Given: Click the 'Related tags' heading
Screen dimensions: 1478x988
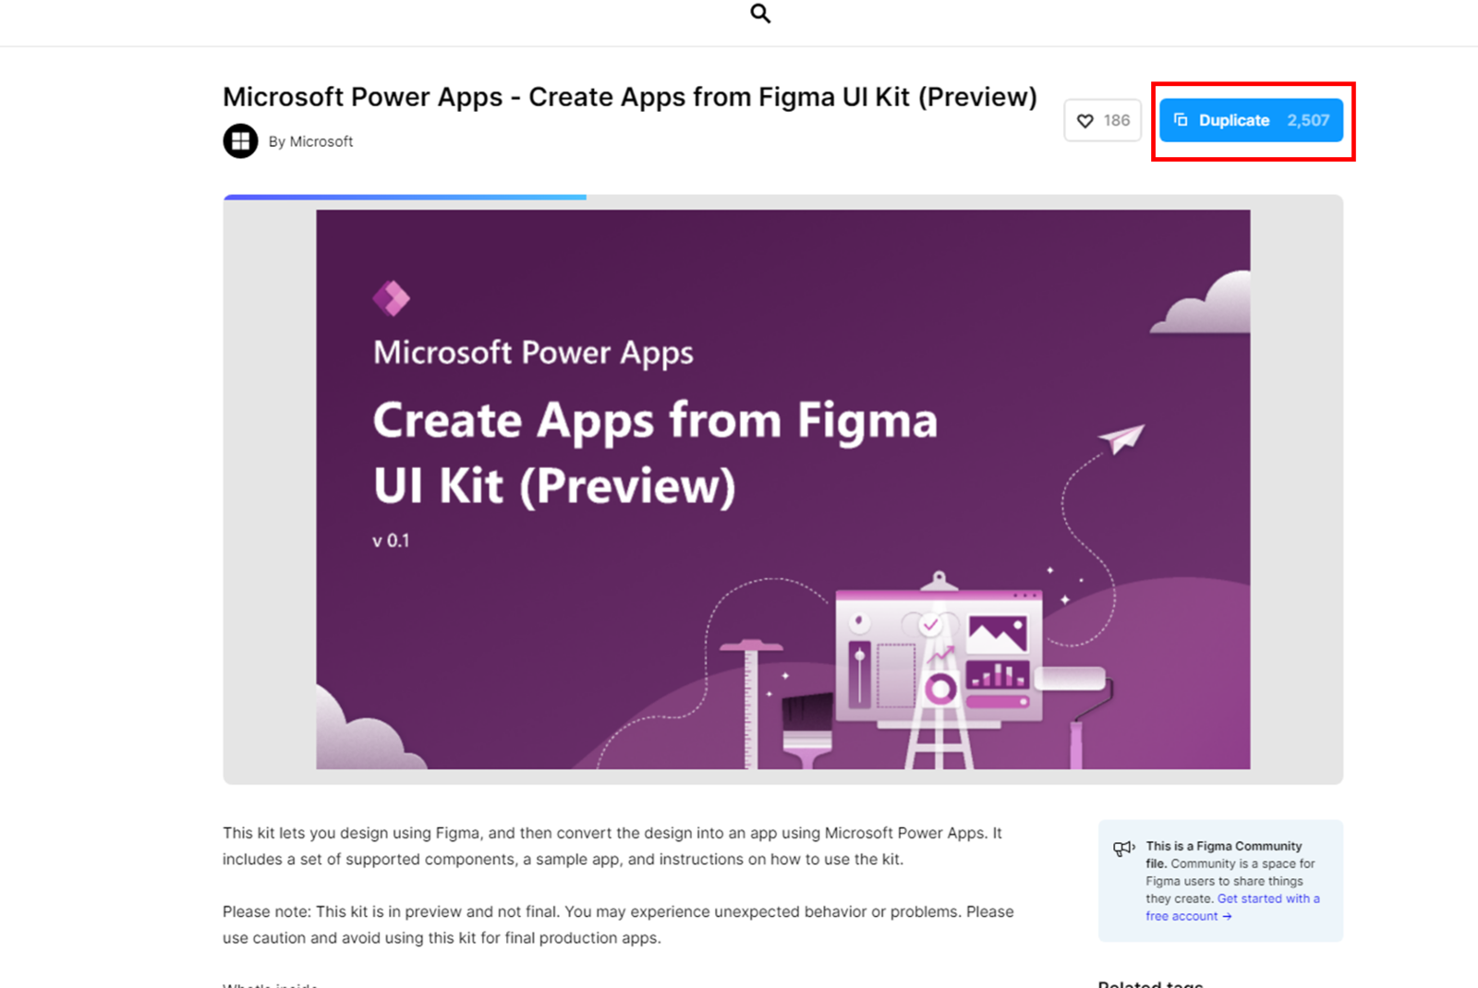Looking at the screenshot, I should (1148, 982).
